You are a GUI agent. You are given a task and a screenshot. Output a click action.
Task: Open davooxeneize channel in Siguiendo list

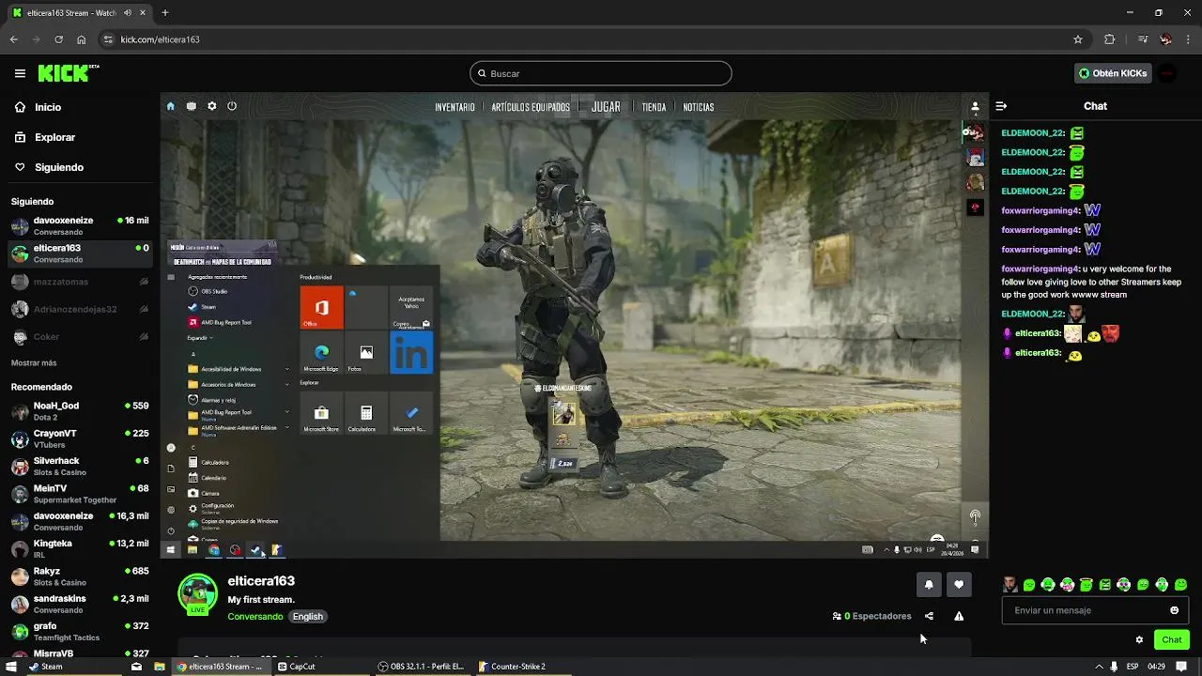click(80, 225)
